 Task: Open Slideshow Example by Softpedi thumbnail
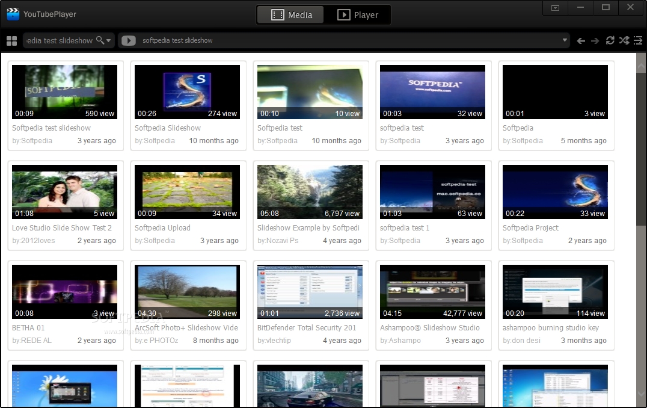(x=310, y=191)
